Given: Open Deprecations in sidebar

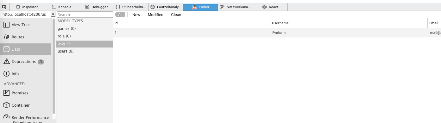Looking at the screenshot, I should [x=26, y=62].
